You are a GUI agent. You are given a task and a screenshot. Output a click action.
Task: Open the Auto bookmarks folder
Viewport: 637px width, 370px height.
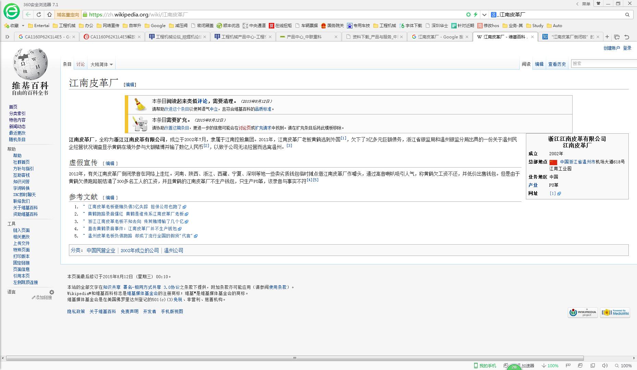click(555, 25)
